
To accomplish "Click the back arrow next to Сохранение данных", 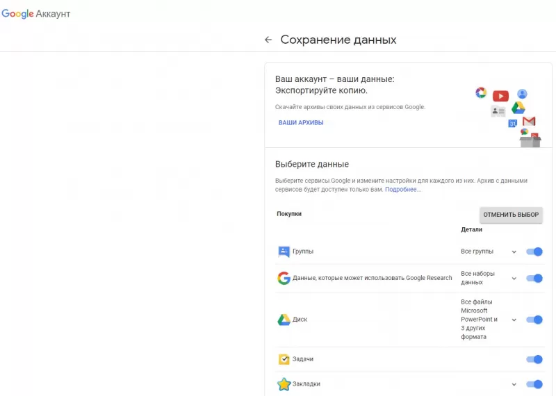I will click(x=268, y=40).
